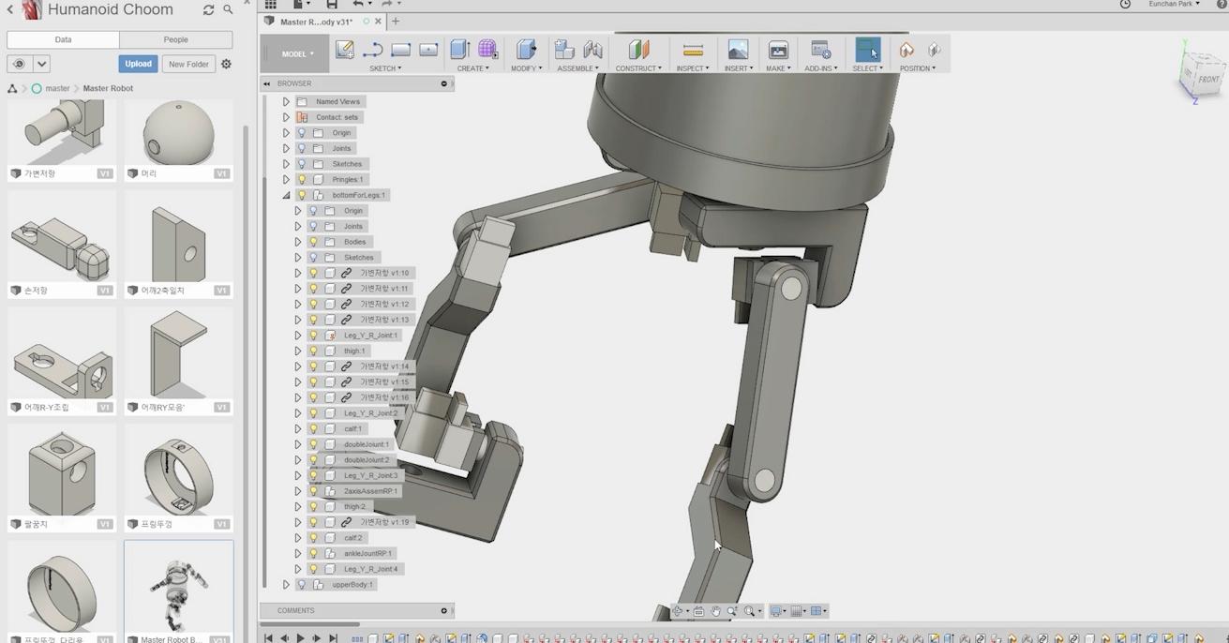
Task: Click the Add-Ins scripts icon
Action: tap(821, 50)
